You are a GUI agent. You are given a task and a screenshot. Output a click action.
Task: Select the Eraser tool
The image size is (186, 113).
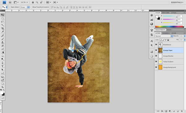pyautogui.click(x=2, y=49)
